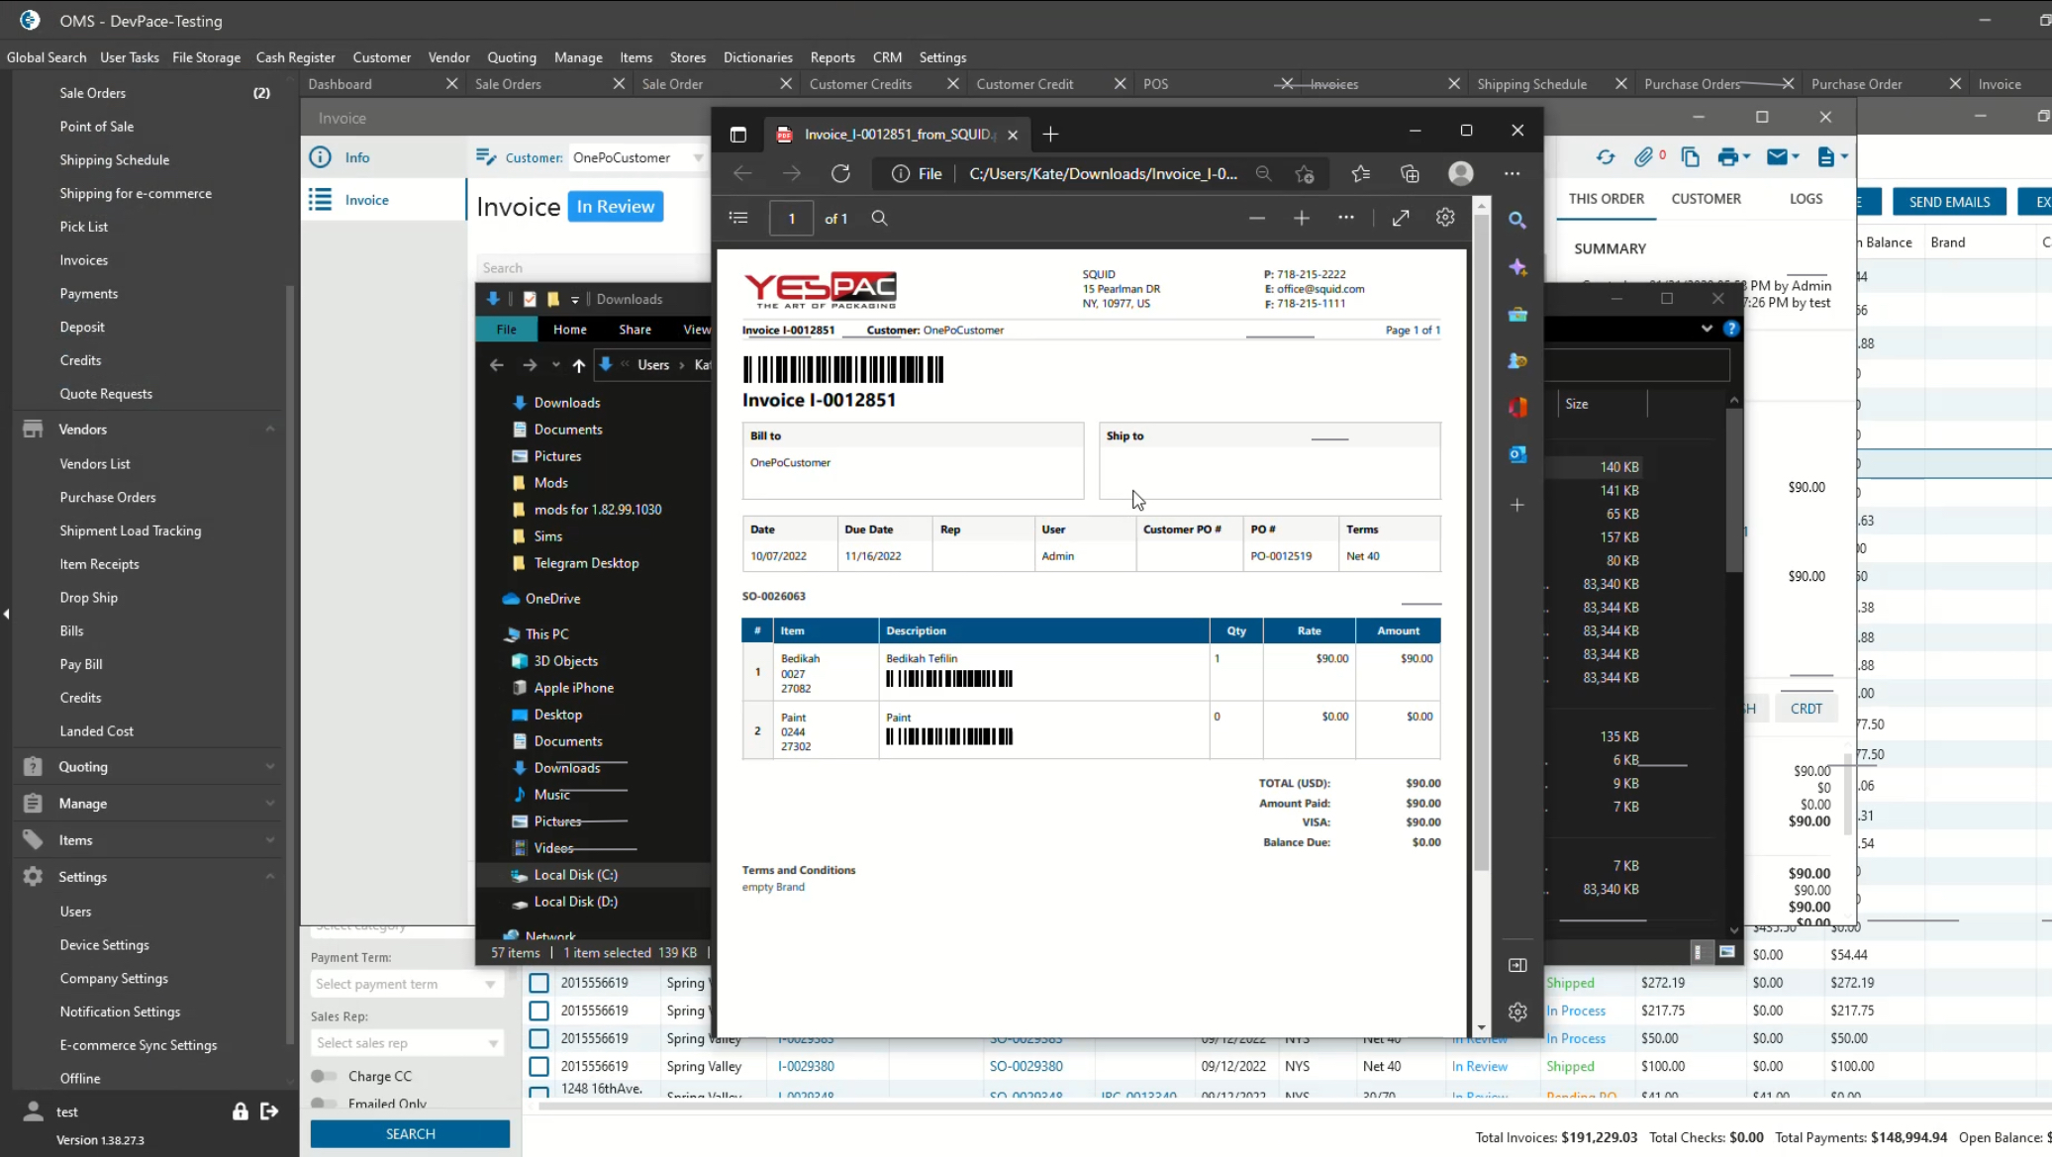Open attachments paperclip icon
The image size is (2052, 1157).
tap(1643, 157)
